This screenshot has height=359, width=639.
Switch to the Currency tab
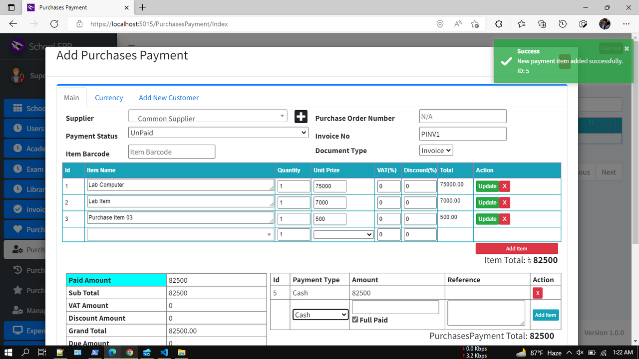(x=109, y=98)
